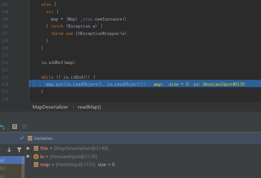Expand the 'this' MapDeserializer variable
The width and height of the screenshot is (261, 178).
click(x=28, y=148)
